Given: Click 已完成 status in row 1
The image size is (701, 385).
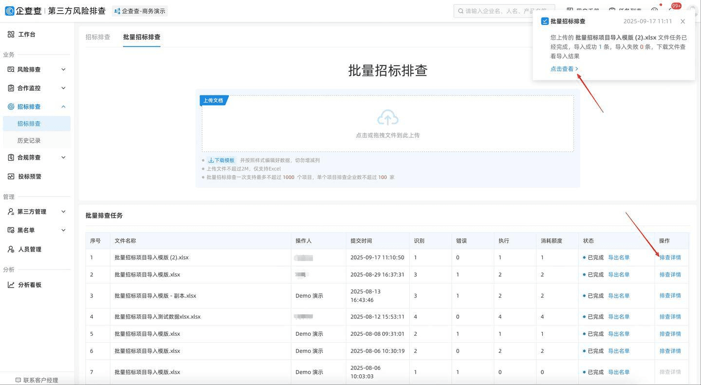Looking at the screenshot, I should pos(593,257).
